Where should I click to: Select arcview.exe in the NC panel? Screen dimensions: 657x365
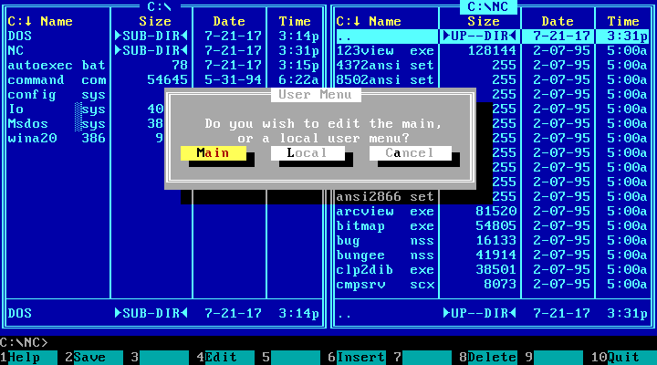pyautogui.click(x=385, y=211)
